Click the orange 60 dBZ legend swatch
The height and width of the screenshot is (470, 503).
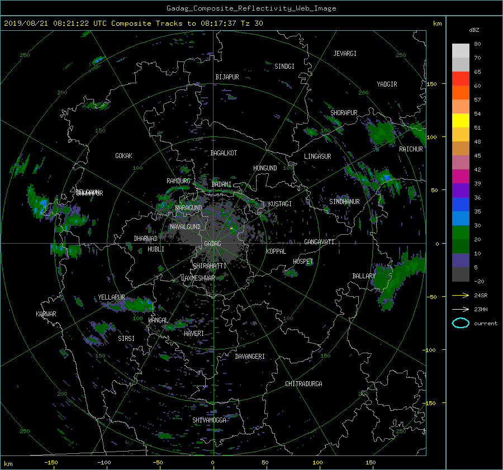461,92
